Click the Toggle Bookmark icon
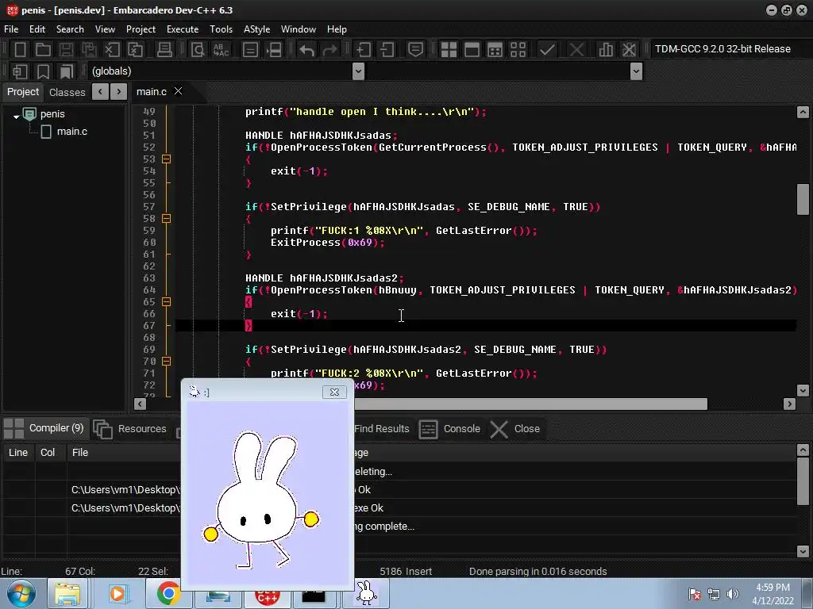 [44, 71]
